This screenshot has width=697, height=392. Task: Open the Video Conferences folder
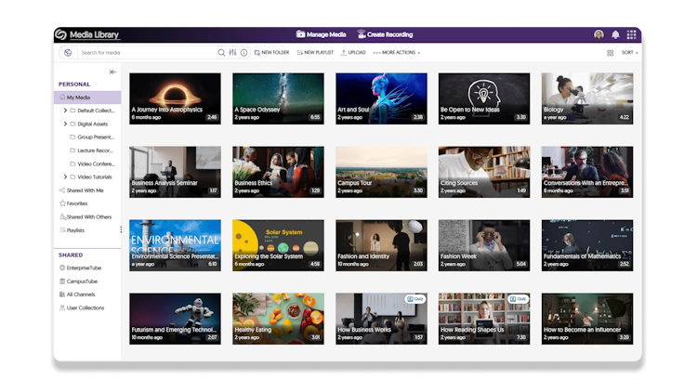pos(92,163)
